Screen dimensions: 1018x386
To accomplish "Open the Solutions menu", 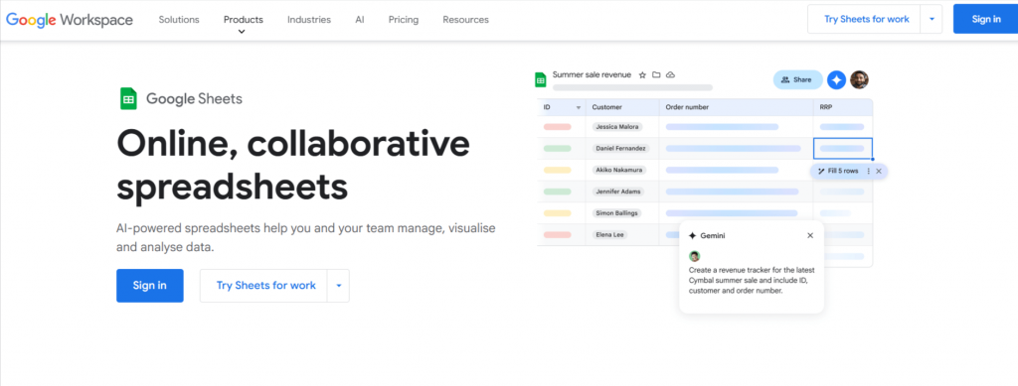I will (179, 20).
